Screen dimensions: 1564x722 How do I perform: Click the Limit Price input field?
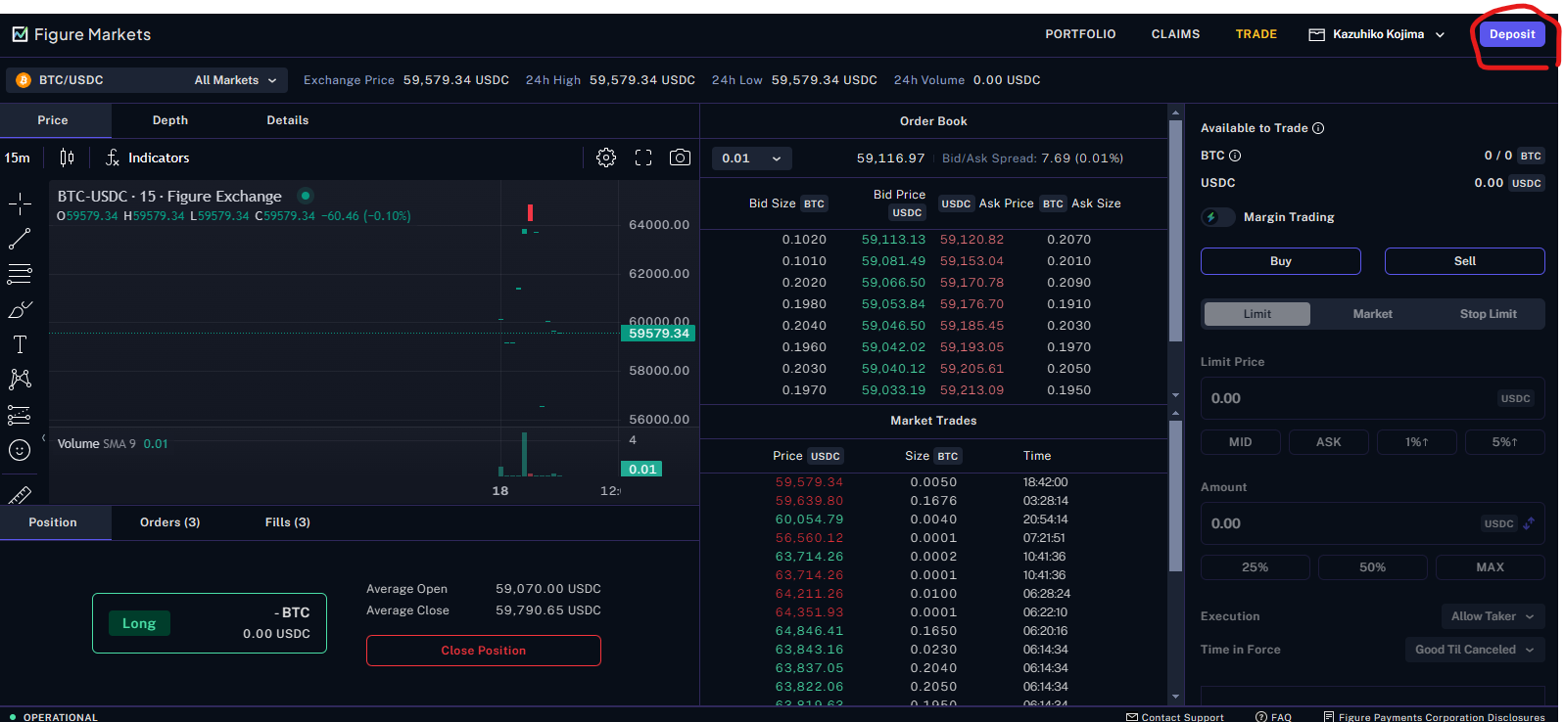tap(1373, 398)
